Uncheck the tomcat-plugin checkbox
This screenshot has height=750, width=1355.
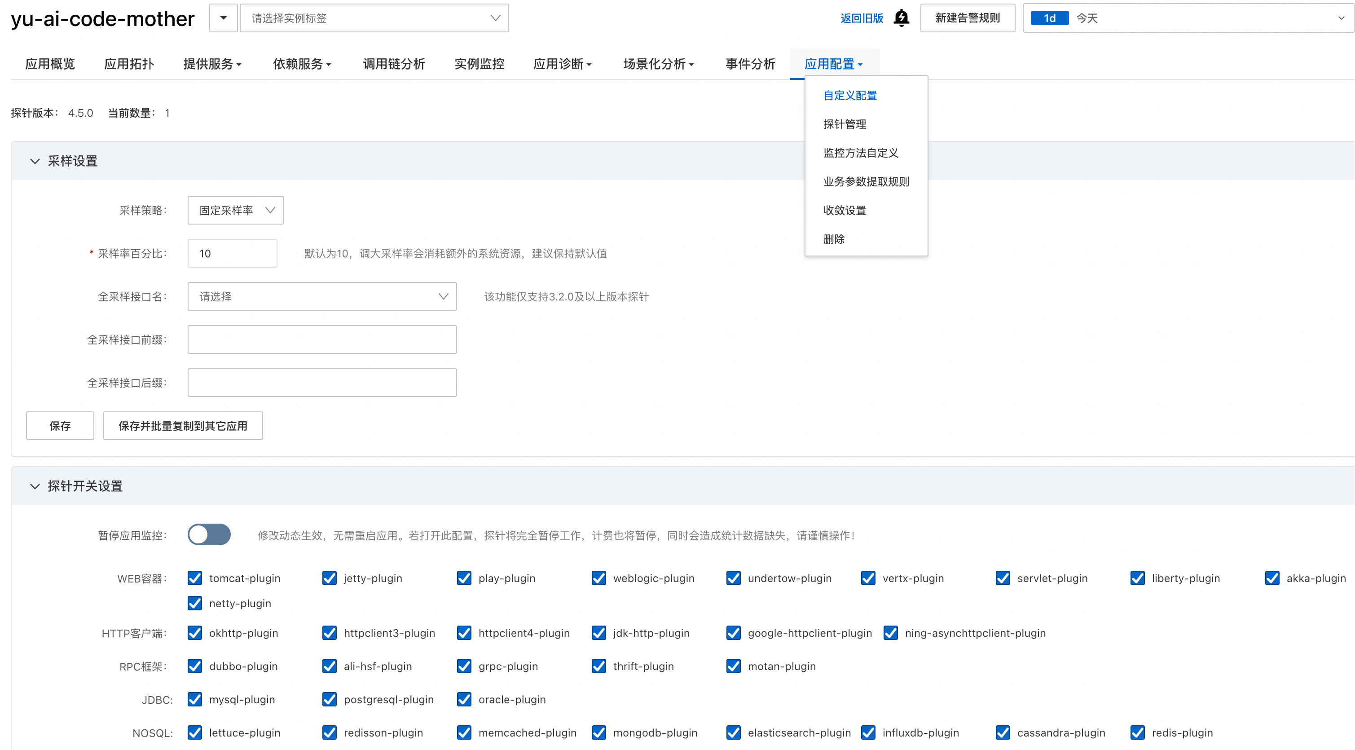click(194, 578)
